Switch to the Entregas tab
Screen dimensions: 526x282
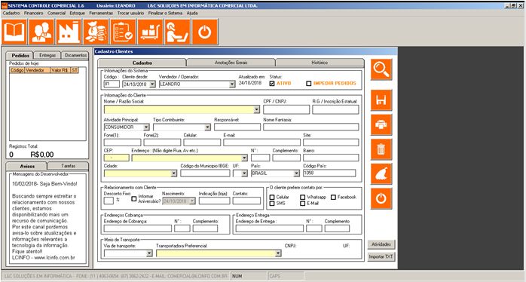(47, 55)
